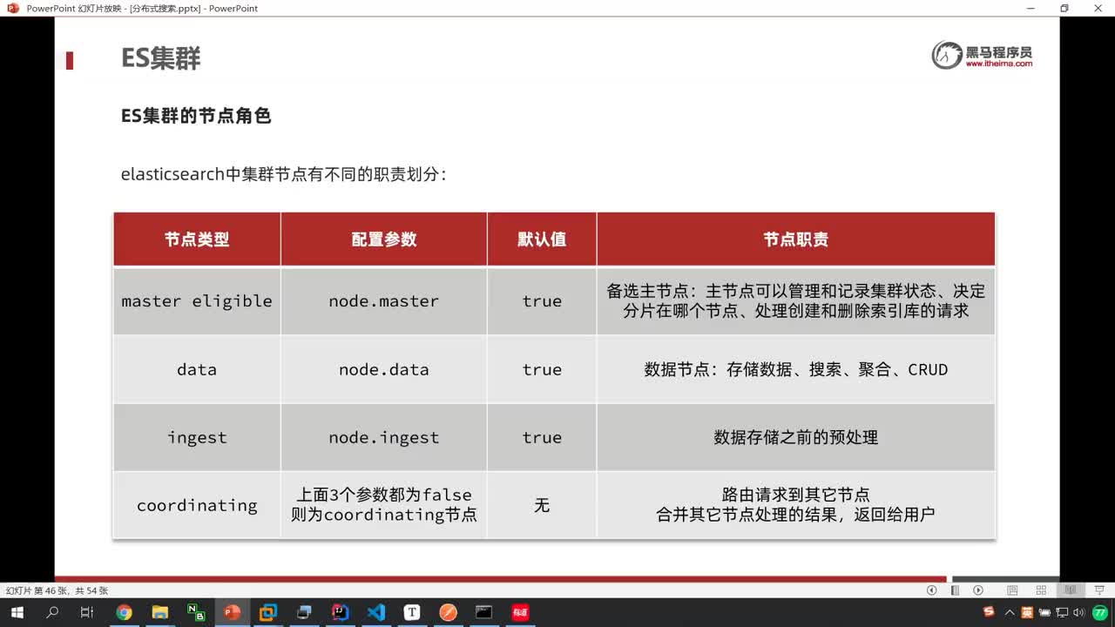Click table header 节点职责

[795, 239]
